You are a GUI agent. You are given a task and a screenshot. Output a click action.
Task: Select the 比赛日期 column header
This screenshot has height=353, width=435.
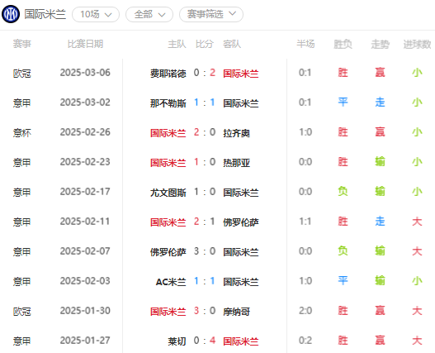click(86, 44)
